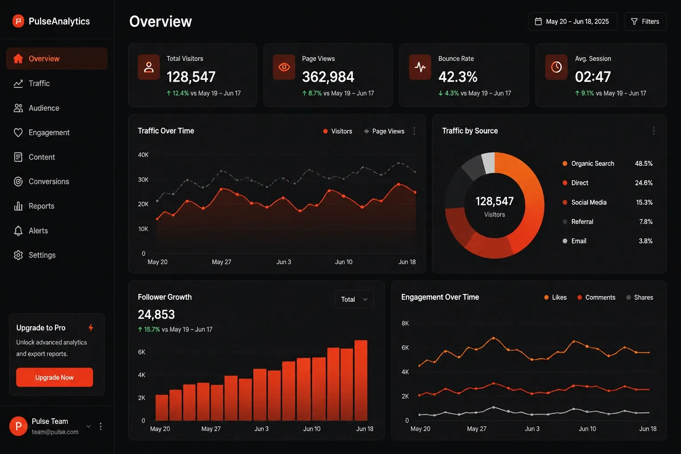Click the Avg. Session clock icon
Image resolution: width=681 pixels, height=454 pixels.
[x=556, y=67]
